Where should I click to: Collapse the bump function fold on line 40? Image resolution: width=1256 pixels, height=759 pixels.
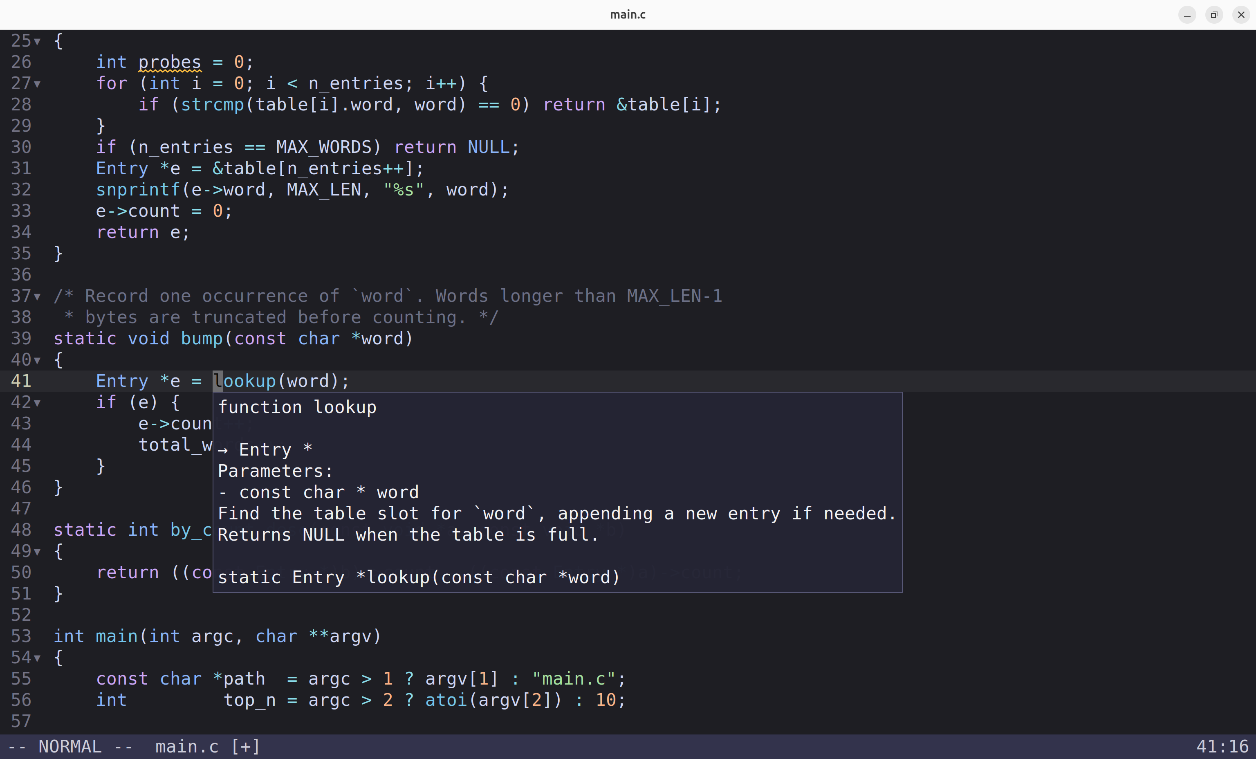[37, 360]
